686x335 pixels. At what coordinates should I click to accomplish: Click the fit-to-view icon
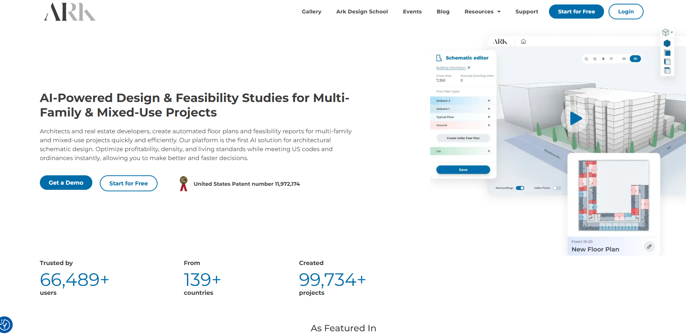(611, 59)
